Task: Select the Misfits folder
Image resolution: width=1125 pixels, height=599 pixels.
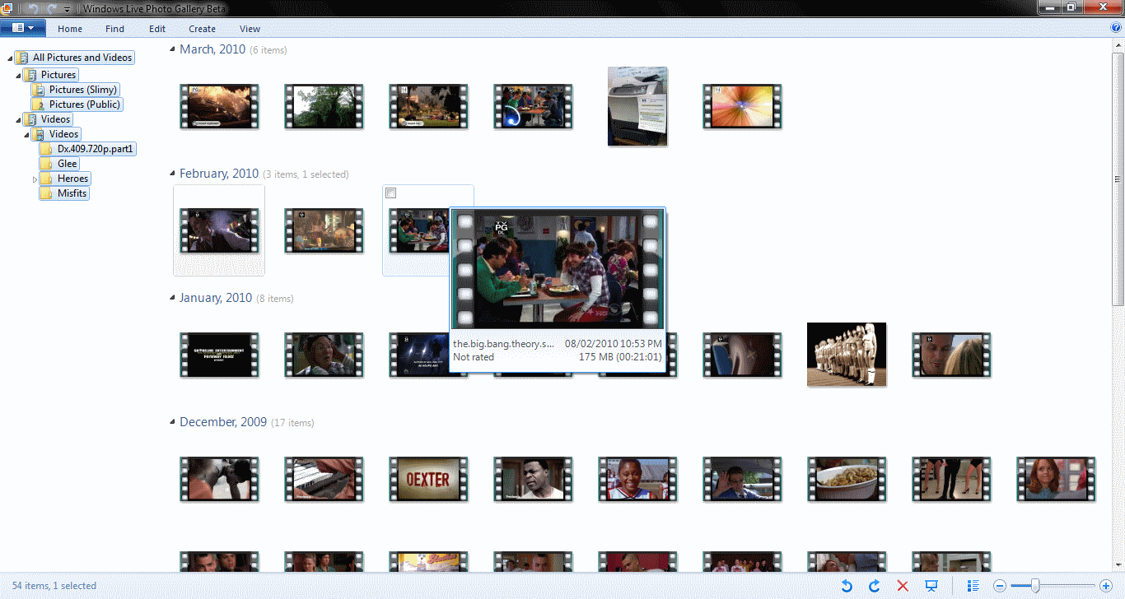Action: [x=71, y=193]
